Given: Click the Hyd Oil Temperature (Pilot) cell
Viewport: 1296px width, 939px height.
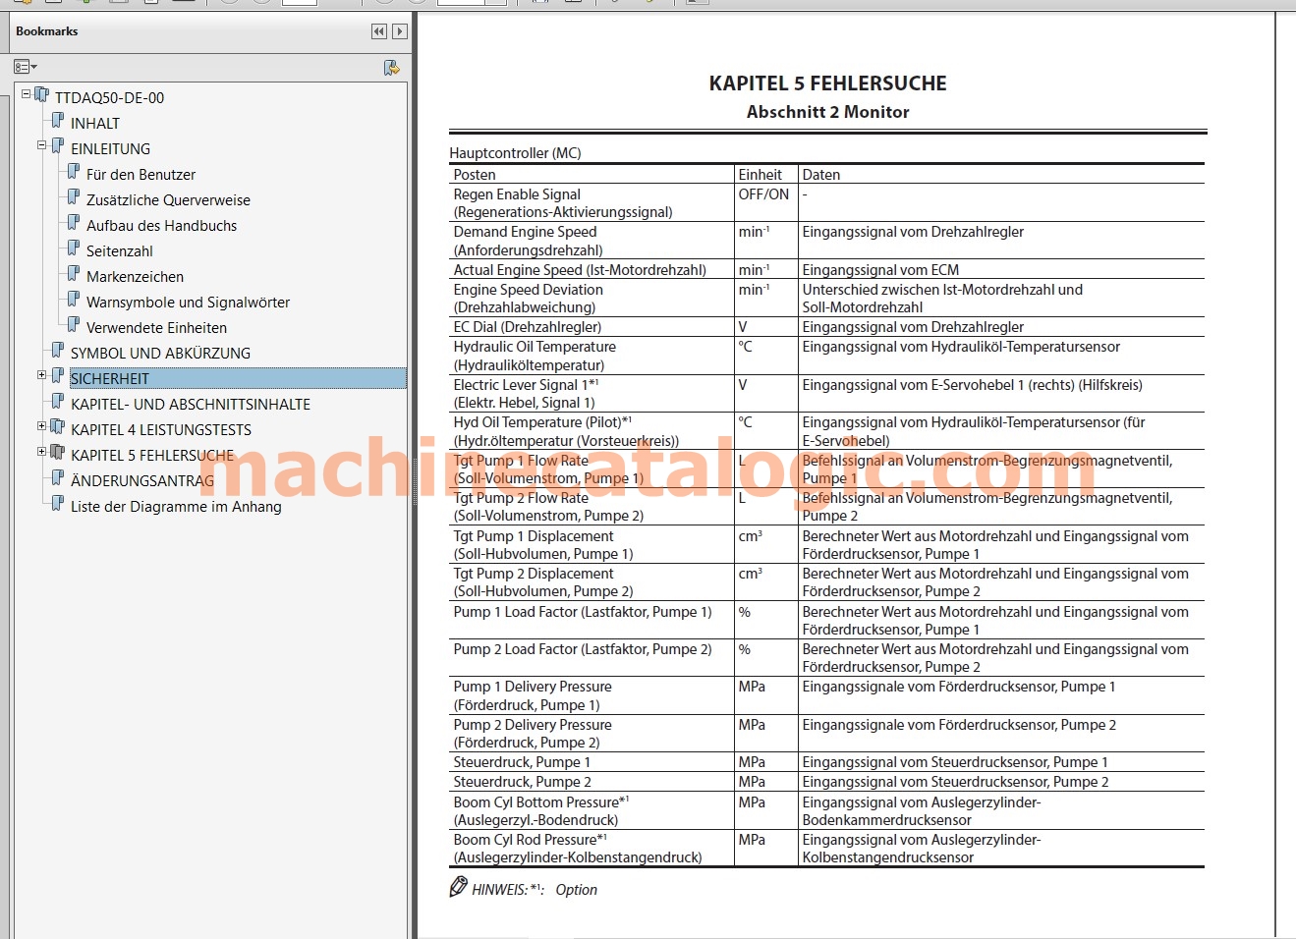Looking at the screenshot, I should [592, 431].
